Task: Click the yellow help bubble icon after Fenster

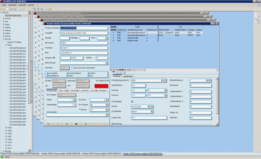Action: [x=37, y=5]
